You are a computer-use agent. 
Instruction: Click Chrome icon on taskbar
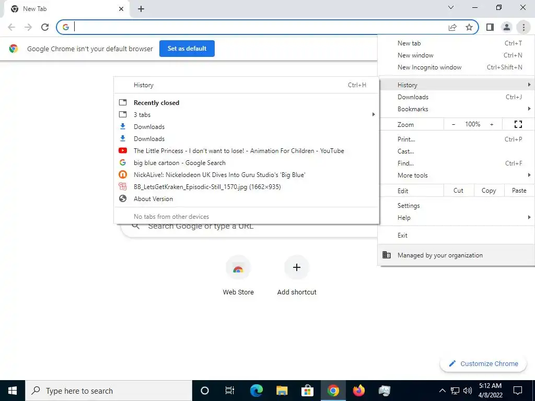coord(333,391)
